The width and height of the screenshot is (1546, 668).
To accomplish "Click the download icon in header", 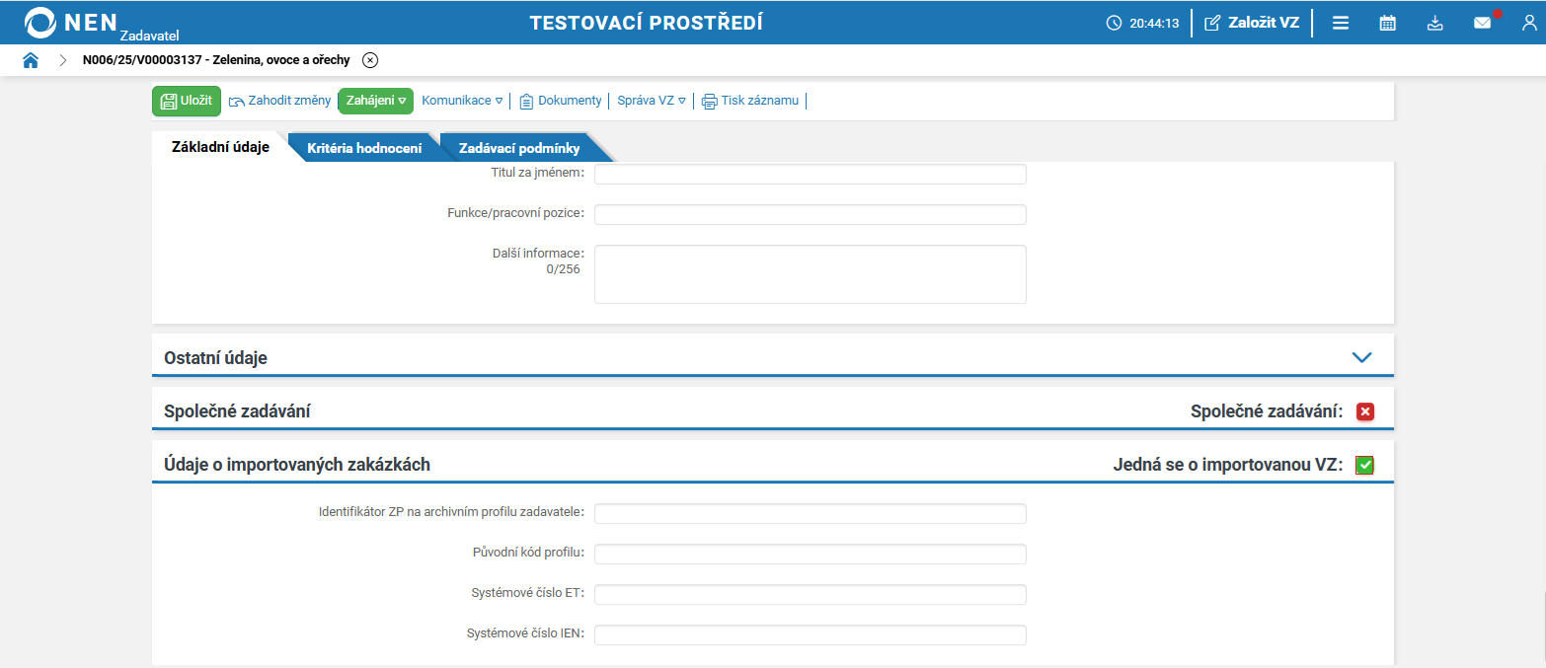I will 1435,23.
